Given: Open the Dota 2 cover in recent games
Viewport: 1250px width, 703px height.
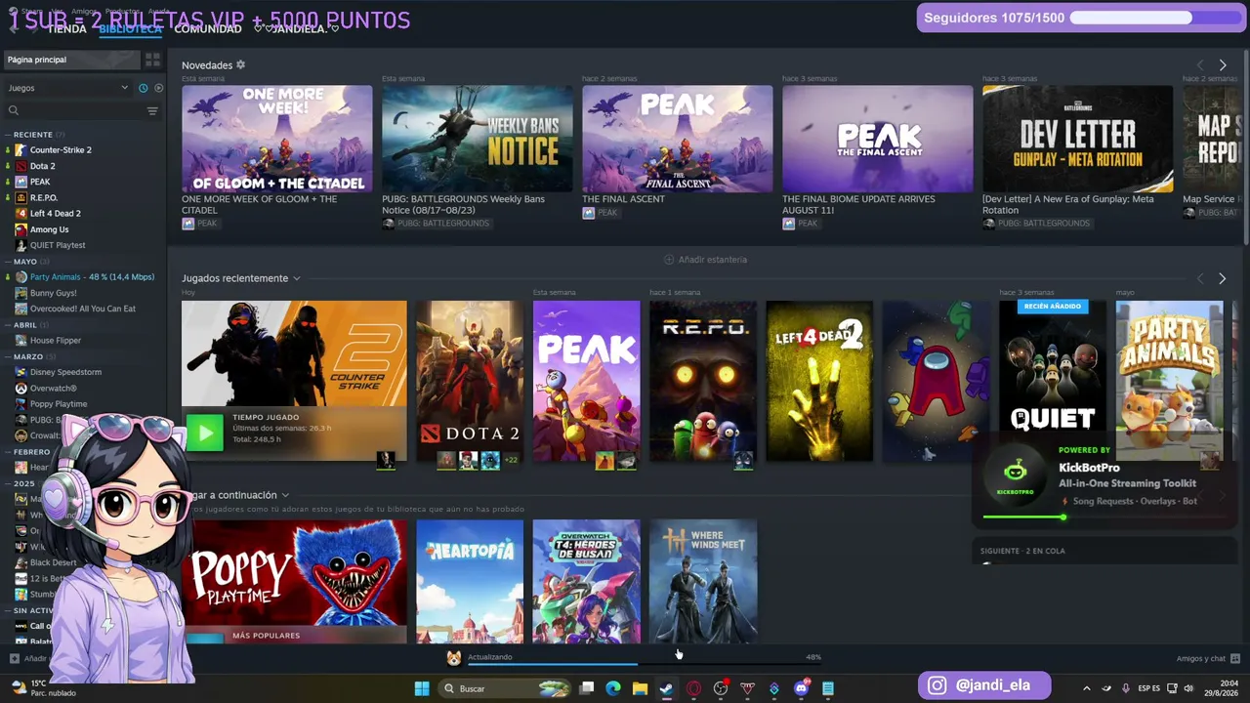Looking at the screenshot, I should [x=470, y=380].
